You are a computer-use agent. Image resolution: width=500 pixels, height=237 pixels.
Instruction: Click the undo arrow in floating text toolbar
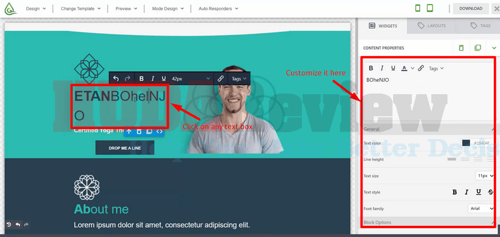[x=116, y=79]
